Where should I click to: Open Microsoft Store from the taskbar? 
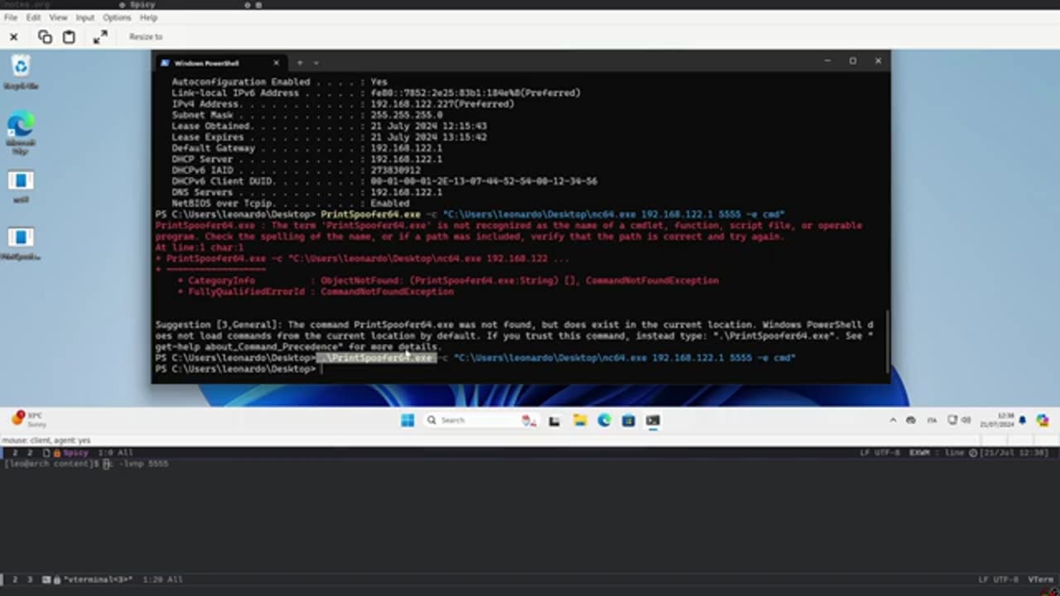tap(629, 421)
